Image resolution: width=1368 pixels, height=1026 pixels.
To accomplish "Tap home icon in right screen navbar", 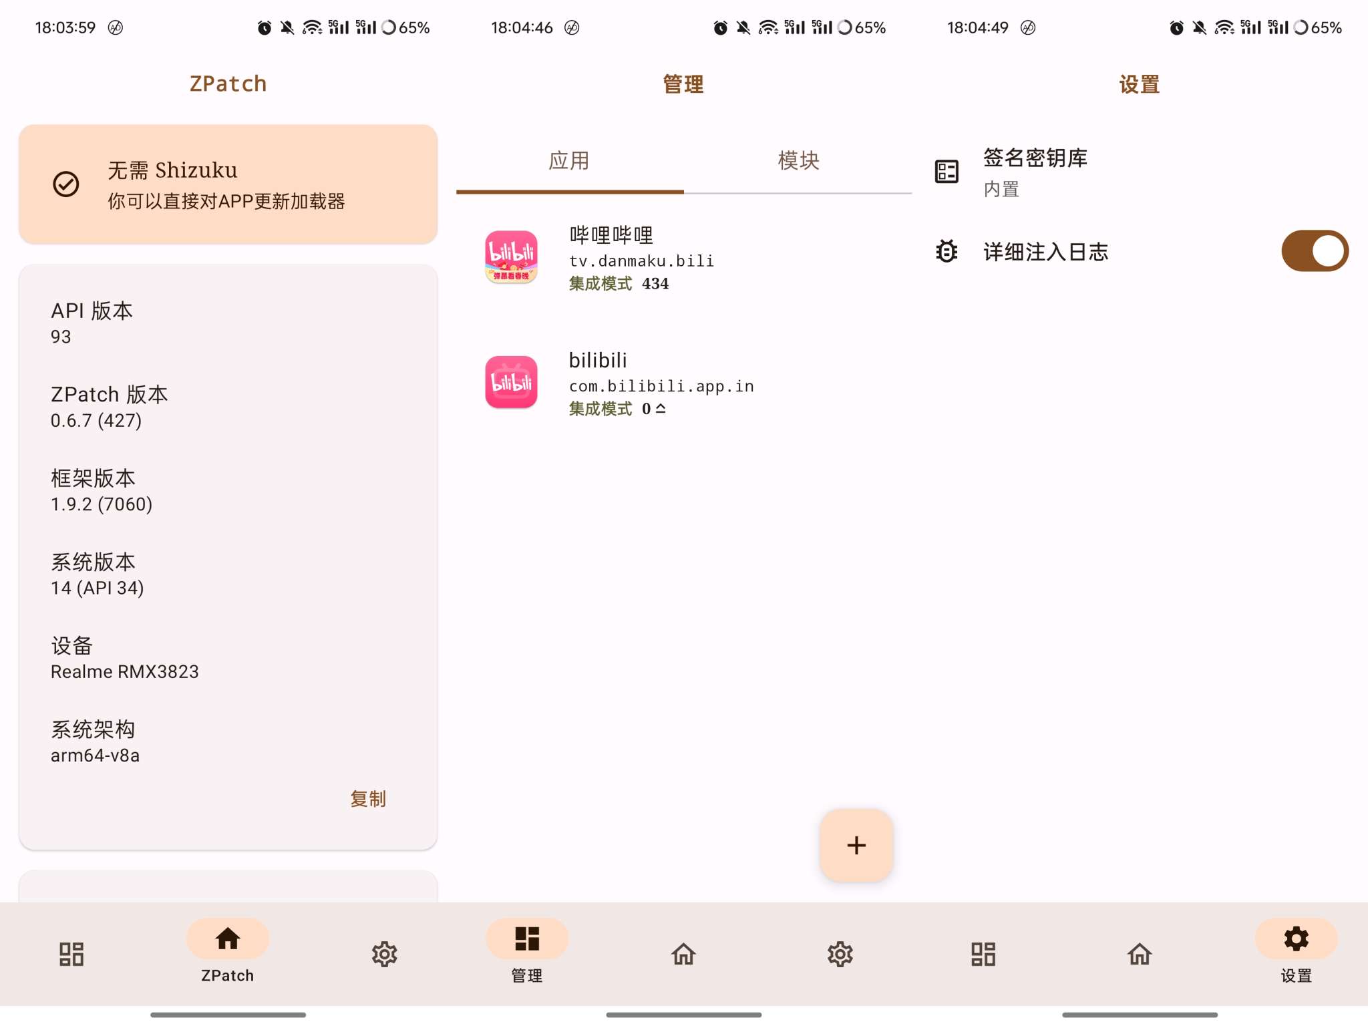I will tap(1140, 954).
